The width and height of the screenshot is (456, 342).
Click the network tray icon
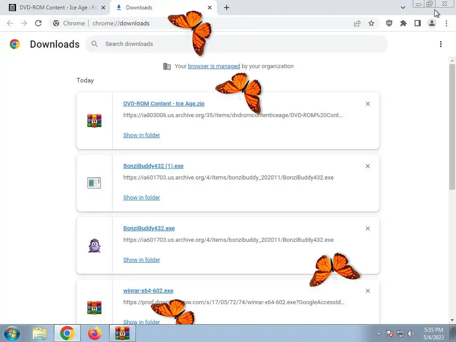[x=400, y=334]
